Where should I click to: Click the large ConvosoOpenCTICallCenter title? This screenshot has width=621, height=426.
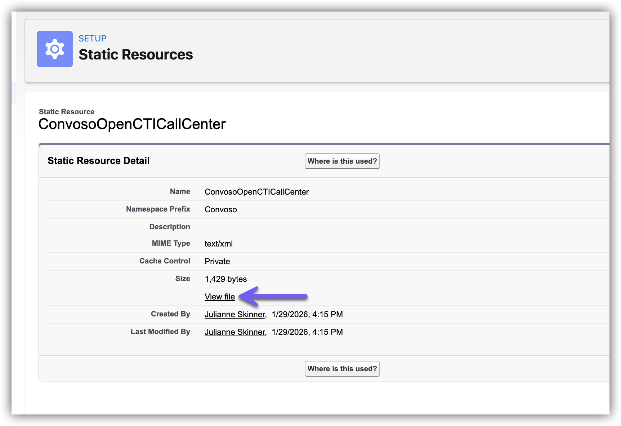click(x=132, y=124)
